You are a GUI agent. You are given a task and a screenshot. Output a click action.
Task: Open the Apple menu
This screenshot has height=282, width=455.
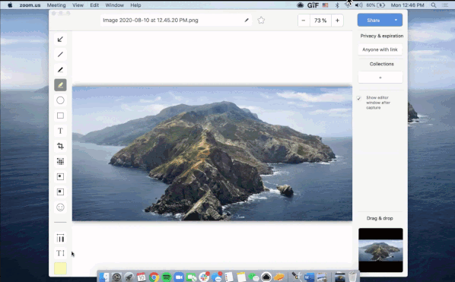pyautogui.click(x=10, y=5)
